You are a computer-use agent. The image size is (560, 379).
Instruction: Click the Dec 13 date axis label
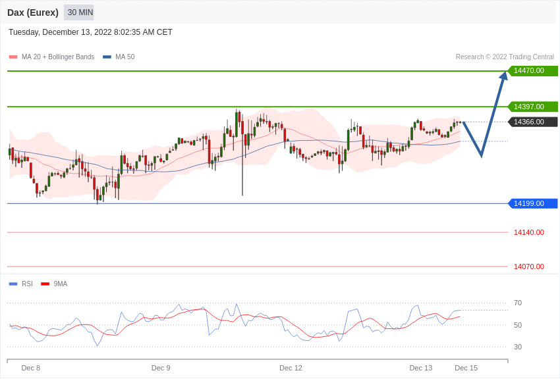421,368
